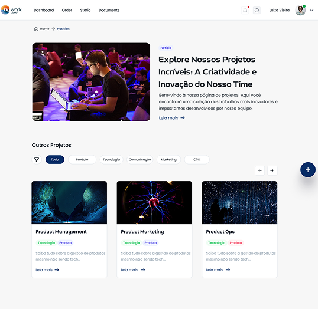Viewport: 318px width, 309px height.
Task: Click Leia mais under the featured article
Action: (172, 118)
